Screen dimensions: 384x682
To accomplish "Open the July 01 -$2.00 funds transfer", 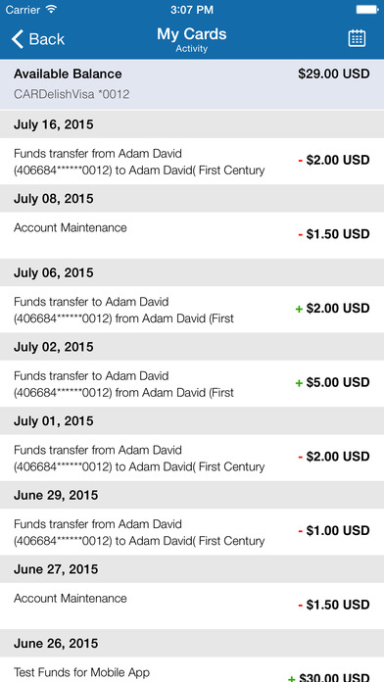I will tap(192, 458).
